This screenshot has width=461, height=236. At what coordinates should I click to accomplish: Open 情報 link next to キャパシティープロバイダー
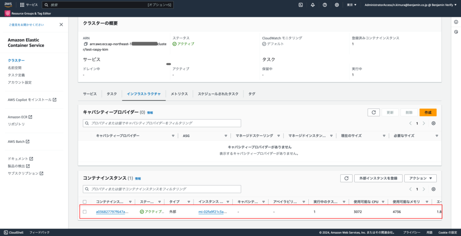150,113
